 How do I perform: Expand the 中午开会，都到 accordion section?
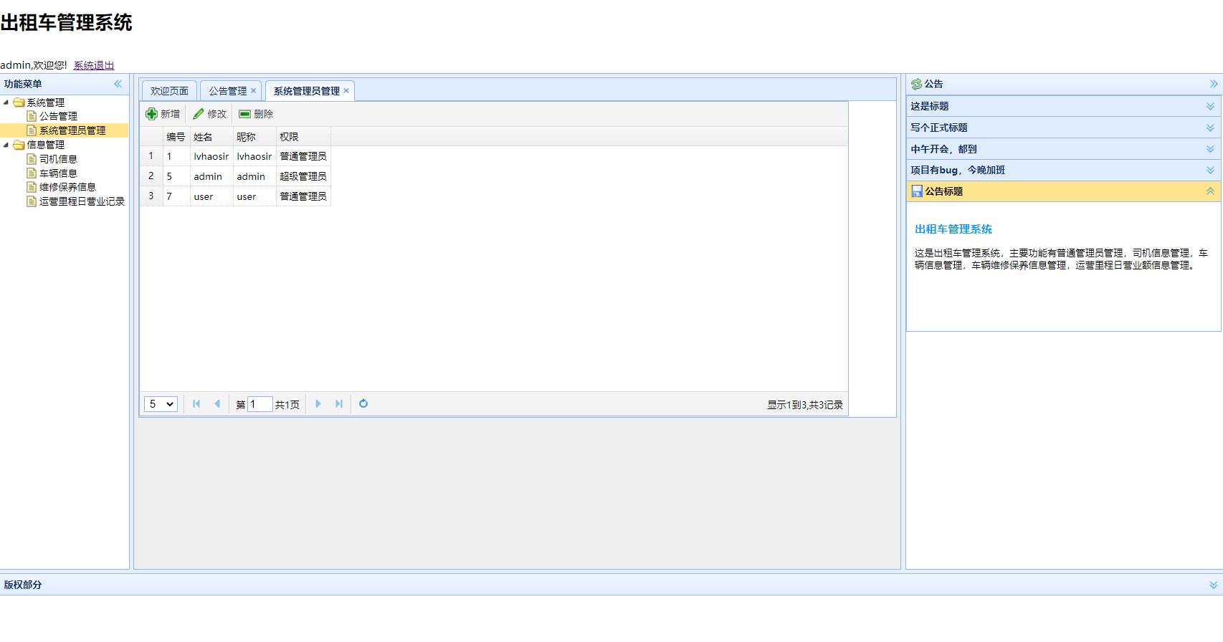point(1210,149)
